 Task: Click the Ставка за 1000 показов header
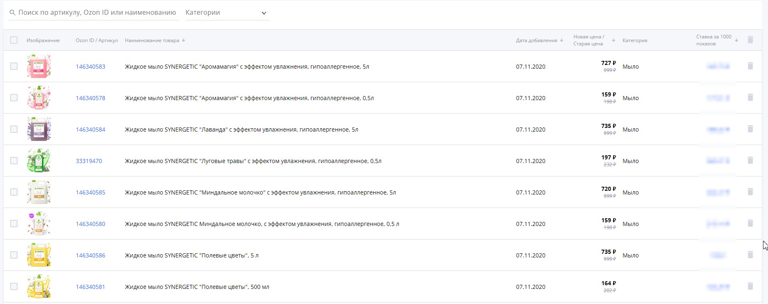[714, 40]
